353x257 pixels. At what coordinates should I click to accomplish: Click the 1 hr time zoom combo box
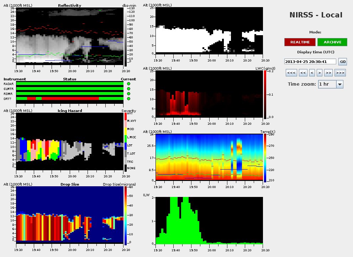tap(327, 84)
